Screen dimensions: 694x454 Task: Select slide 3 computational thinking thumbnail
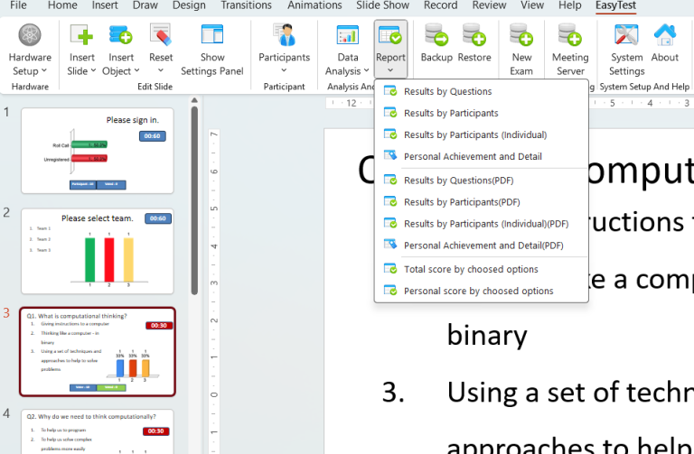pyautogui.click(x=98, y=352)
